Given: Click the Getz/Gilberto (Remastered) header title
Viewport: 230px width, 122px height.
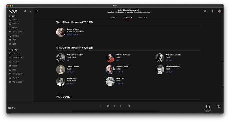Looking at the screenshot, I should pos(128,10).
